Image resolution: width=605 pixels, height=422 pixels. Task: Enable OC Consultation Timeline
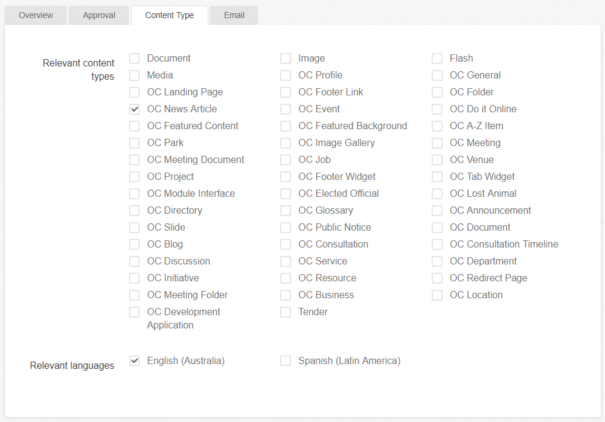point(437,244)
